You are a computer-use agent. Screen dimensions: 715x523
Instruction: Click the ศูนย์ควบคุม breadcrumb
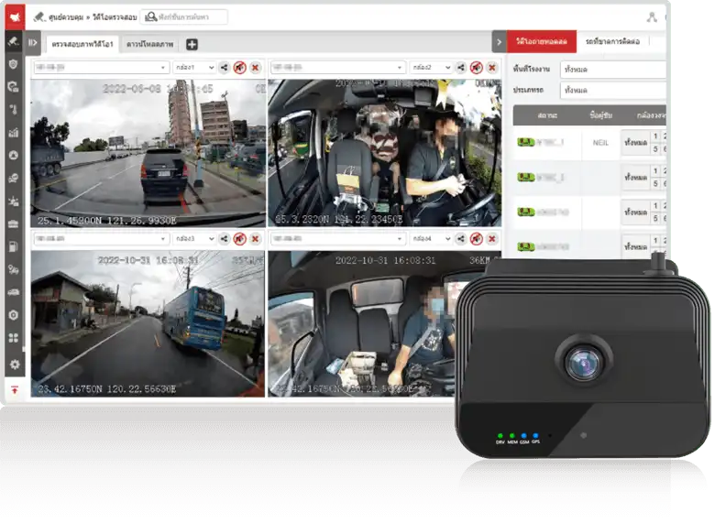coord(66,17)
